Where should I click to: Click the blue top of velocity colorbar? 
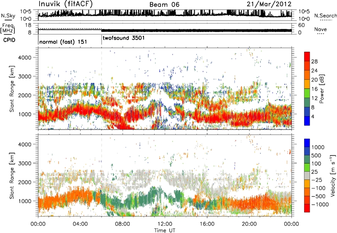point(307,143)
